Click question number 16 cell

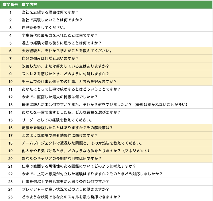click(11, 128)
